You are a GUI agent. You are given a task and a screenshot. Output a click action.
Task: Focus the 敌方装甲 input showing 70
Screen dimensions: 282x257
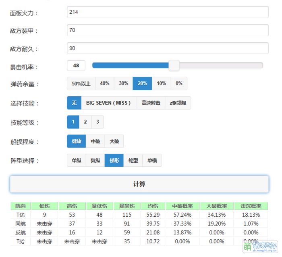(168, 30)
